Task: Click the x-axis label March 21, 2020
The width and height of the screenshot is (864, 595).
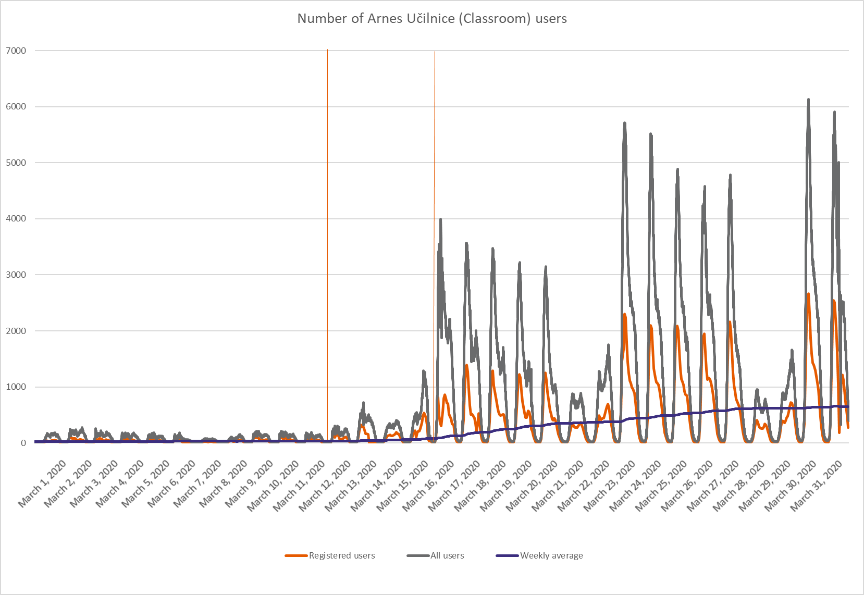Action: coord(559,486)
